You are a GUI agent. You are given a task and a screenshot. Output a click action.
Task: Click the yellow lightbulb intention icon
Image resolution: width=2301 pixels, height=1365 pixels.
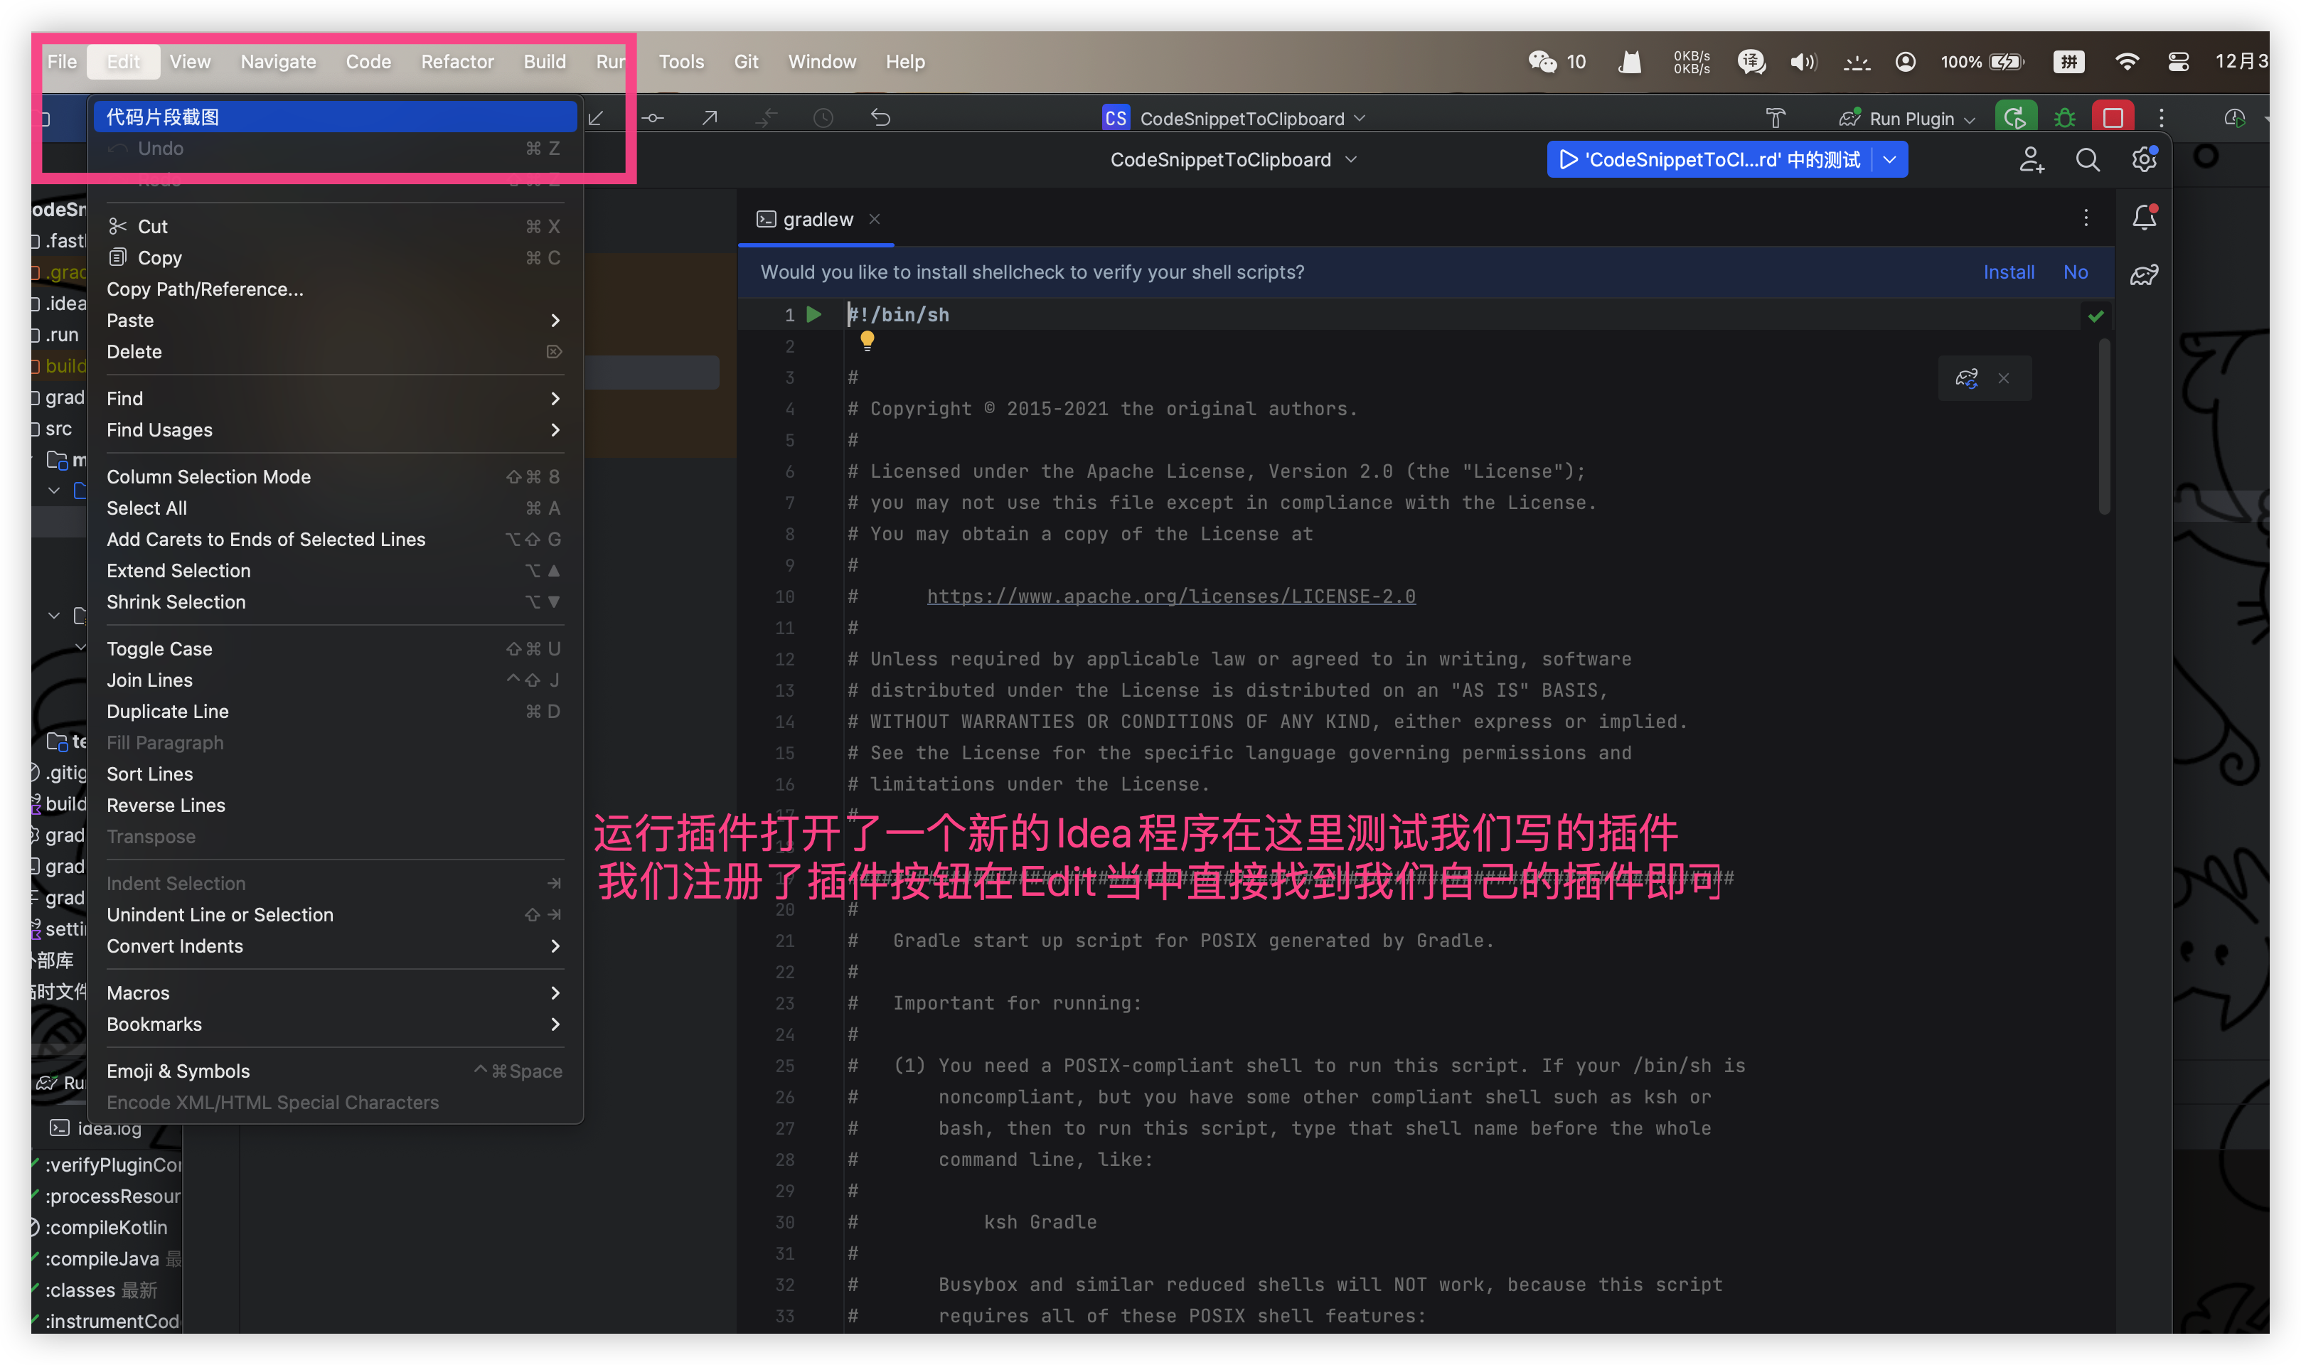tap(867, 342)
